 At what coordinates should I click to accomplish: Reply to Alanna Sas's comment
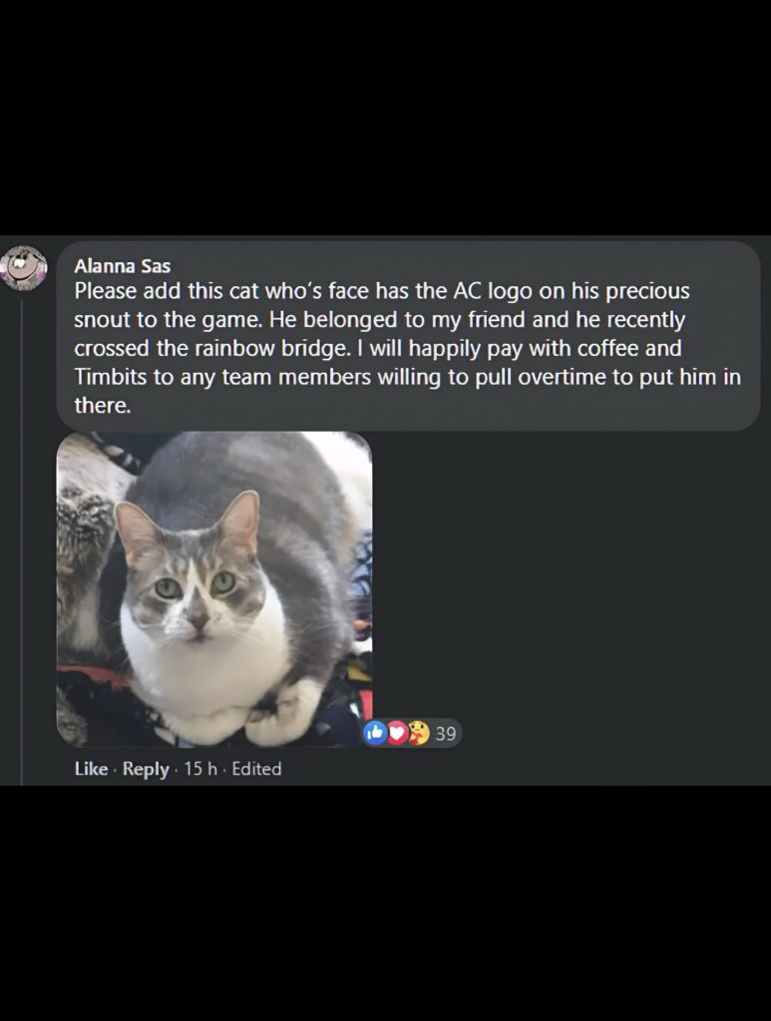coord(146,769)
